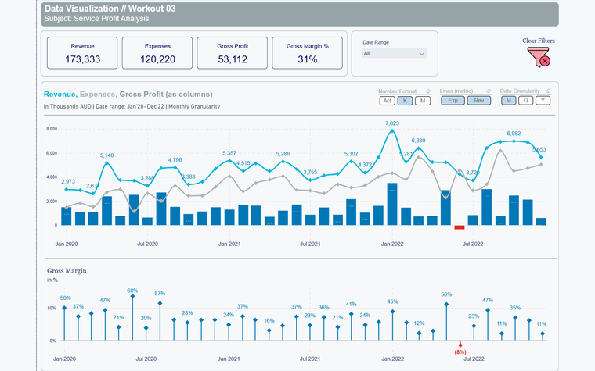
Task: Select M monthly date granularity
Action: tap(508, 101)
